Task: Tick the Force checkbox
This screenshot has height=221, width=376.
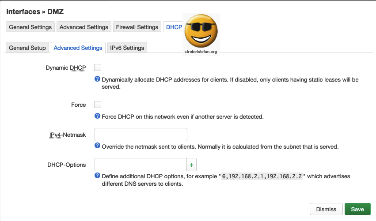Action: pyautogui.click(x=98, y=105)
